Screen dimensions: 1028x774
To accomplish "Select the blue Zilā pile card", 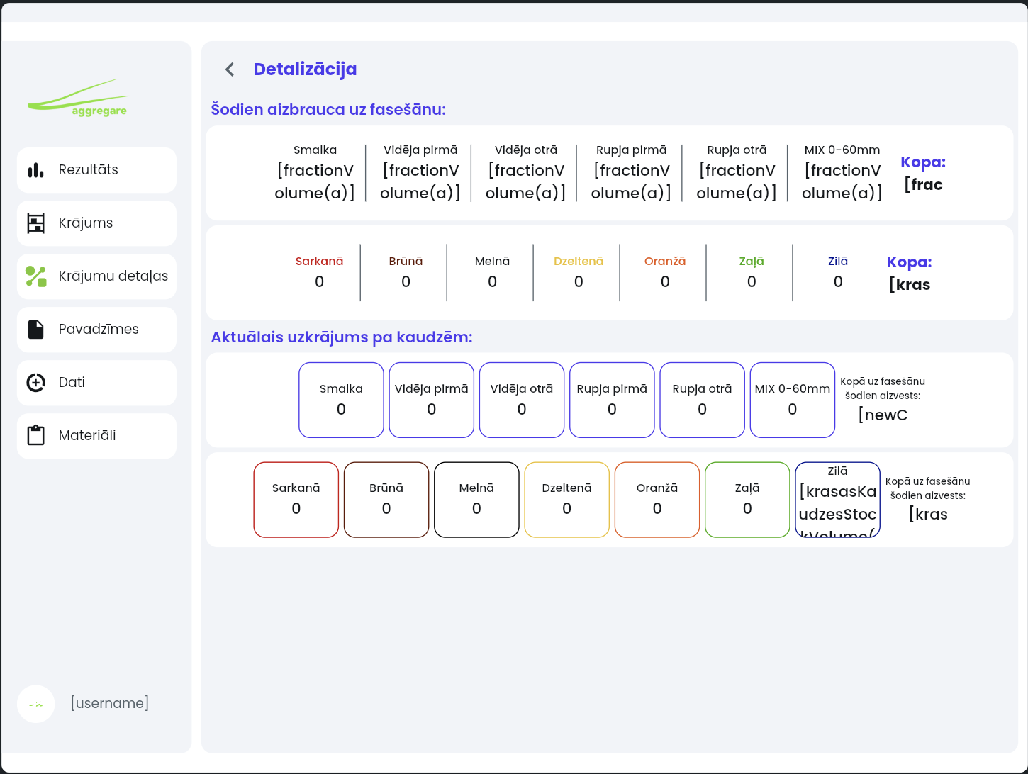I will point(838,500).
